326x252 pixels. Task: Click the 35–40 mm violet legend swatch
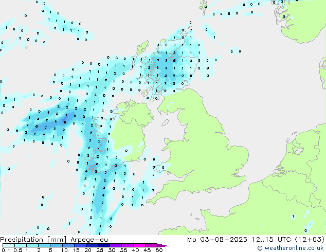[x=127, y=245]
